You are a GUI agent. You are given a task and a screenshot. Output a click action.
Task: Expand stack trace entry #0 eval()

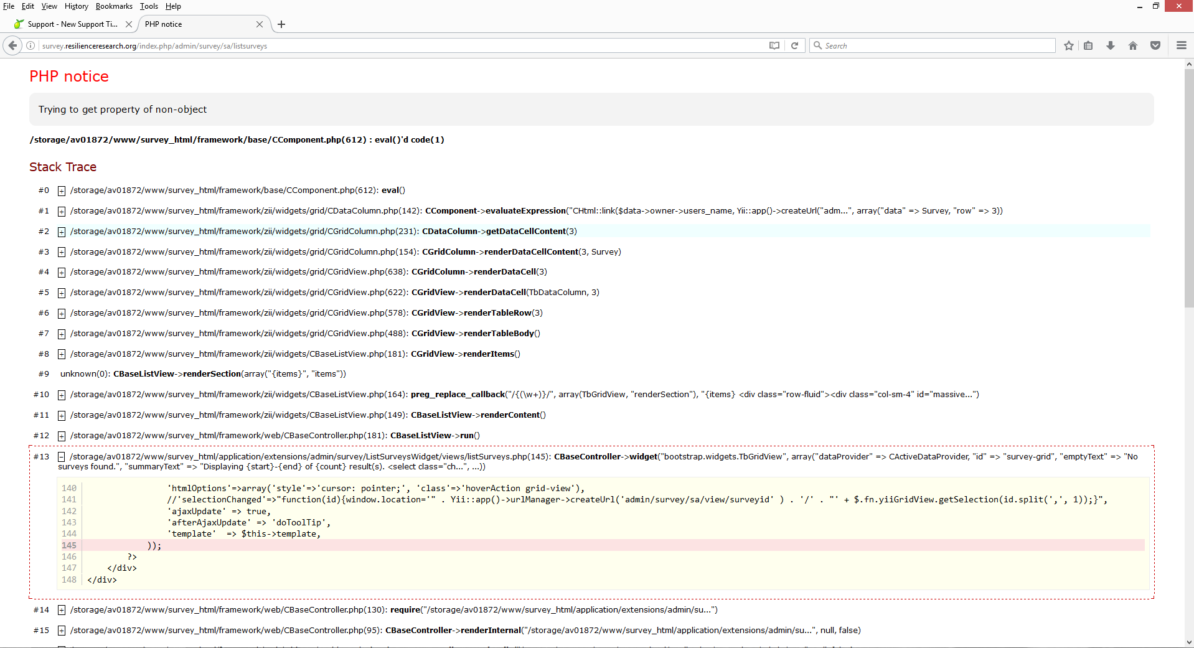tap(62, 190)
